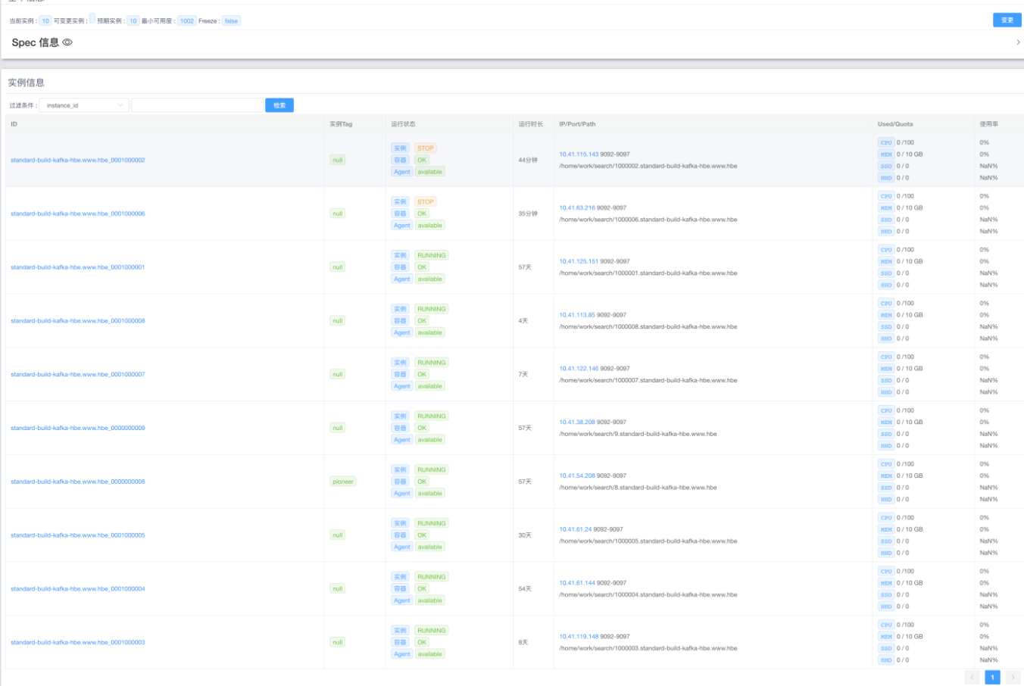Open instance link ending in 0001000002
1024x686 pixels.
pyautogui.click(x=77, y=161)
